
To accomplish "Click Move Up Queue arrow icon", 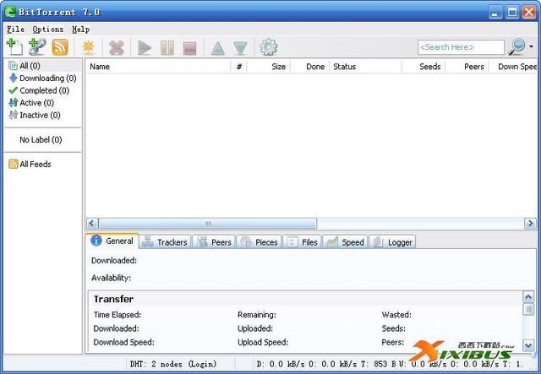I will pyautogui.click(x=218, y=48).
